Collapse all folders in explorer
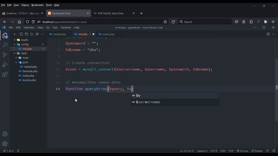The width and height of the screenshot is (278, 156). [x=37, y=34]
